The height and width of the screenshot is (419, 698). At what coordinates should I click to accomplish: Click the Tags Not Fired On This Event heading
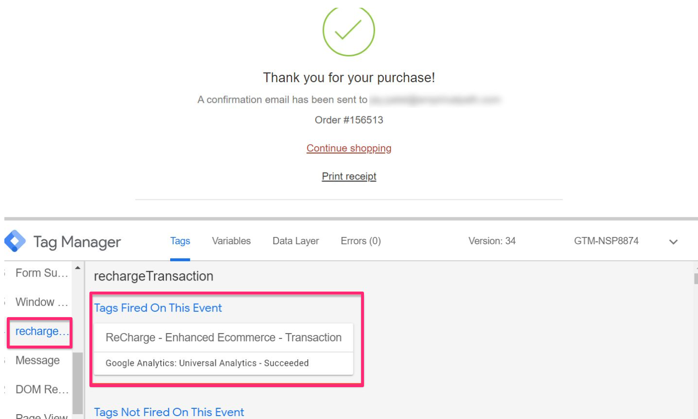[169, 412]
